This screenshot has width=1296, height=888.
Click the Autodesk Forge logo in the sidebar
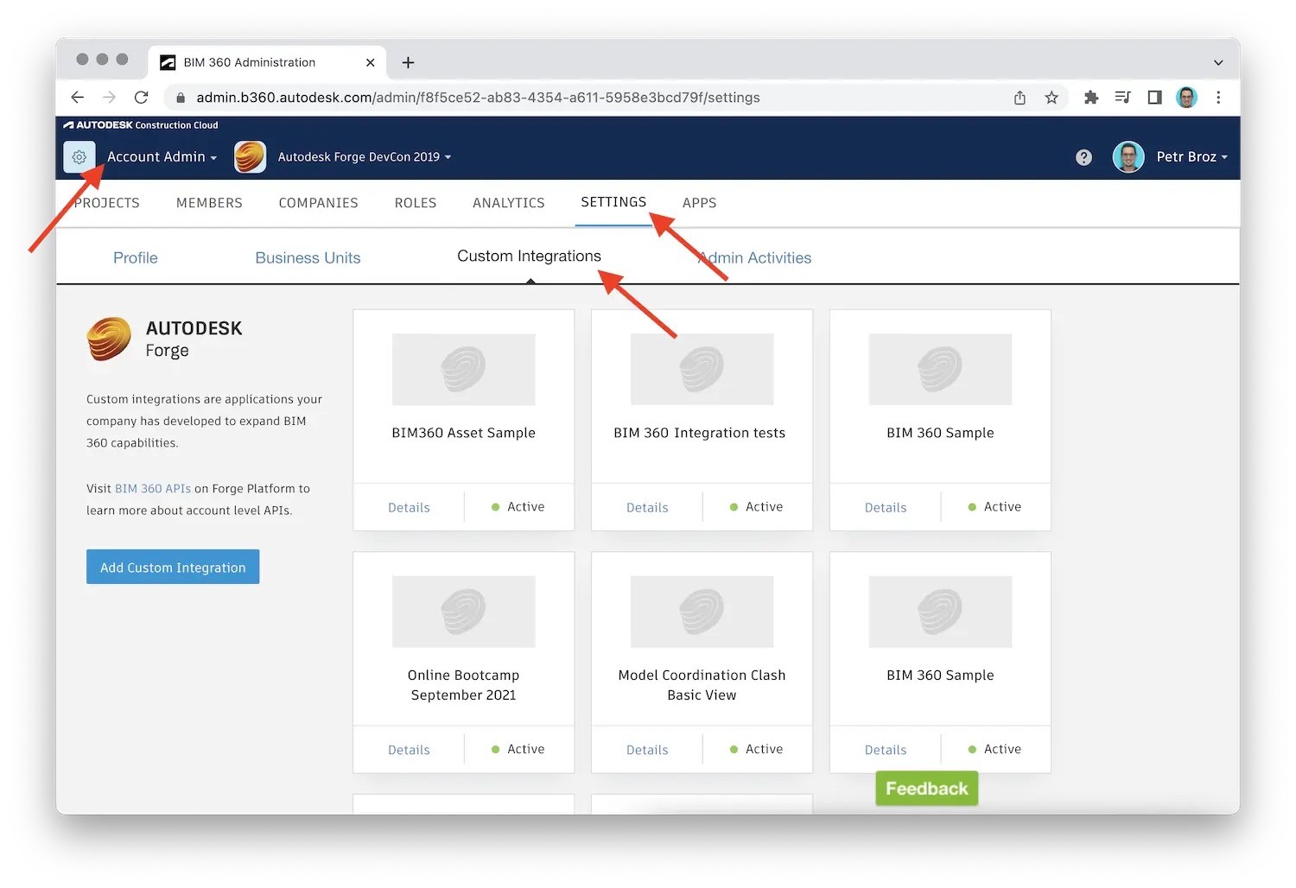[x=109, y=339]
